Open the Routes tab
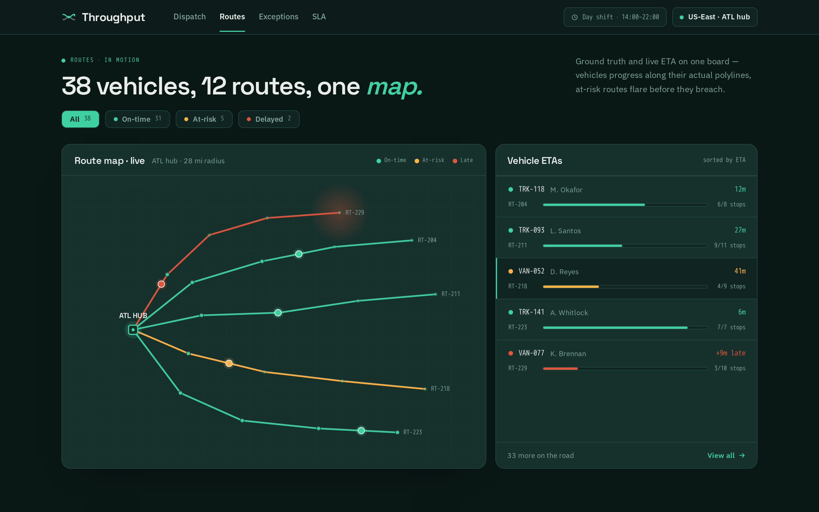Screen dimensions: 819x512 point(232,16)
